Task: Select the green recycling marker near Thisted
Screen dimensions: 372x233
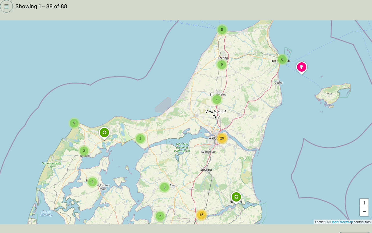Action: (104, 133)
